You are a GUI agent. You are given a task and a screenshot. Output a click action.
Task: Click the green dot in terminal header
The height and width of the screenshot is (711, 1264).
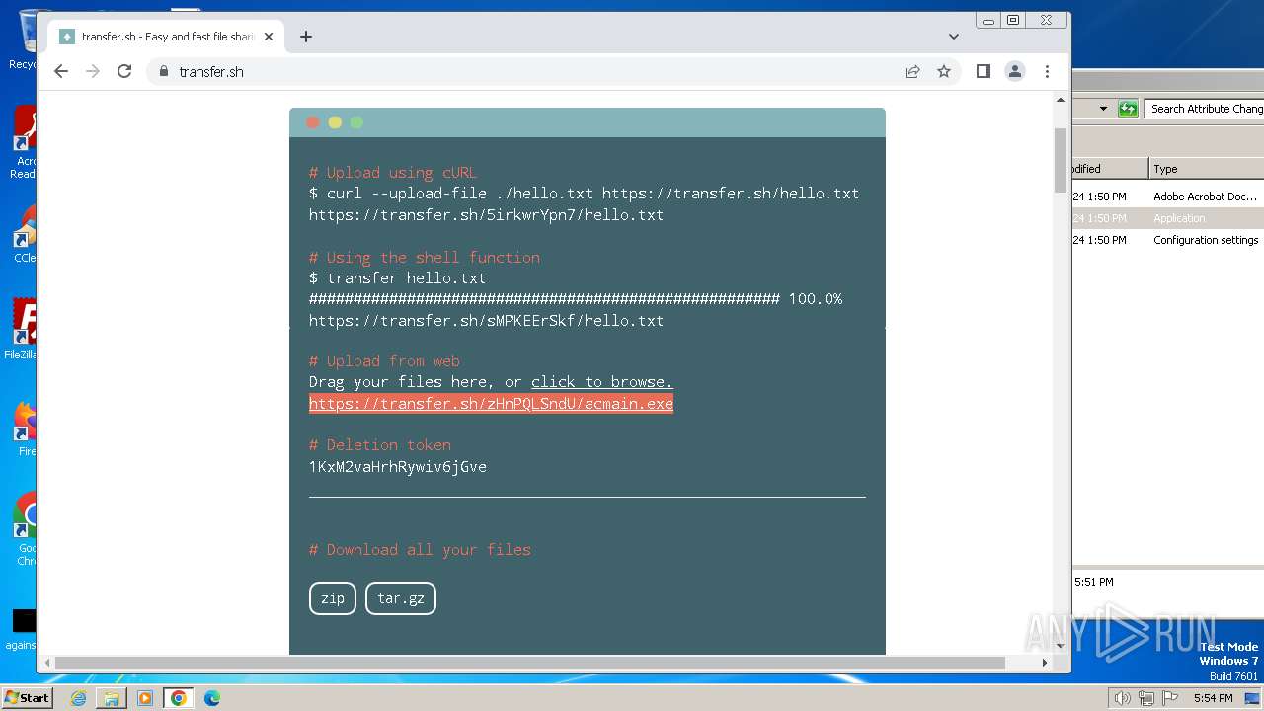pos(356,122)
